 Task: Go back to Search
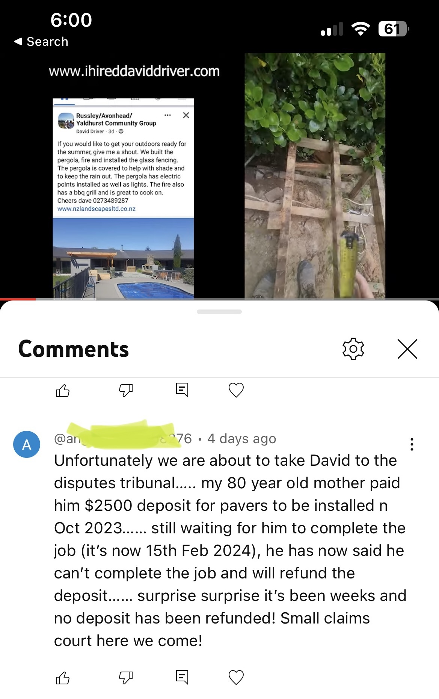pos(41,42)
